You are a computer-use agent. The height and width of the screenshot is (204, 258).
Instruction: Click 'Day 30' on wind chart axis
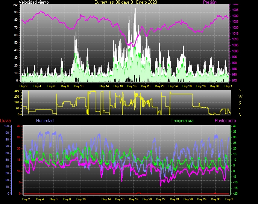coord(214,86)
